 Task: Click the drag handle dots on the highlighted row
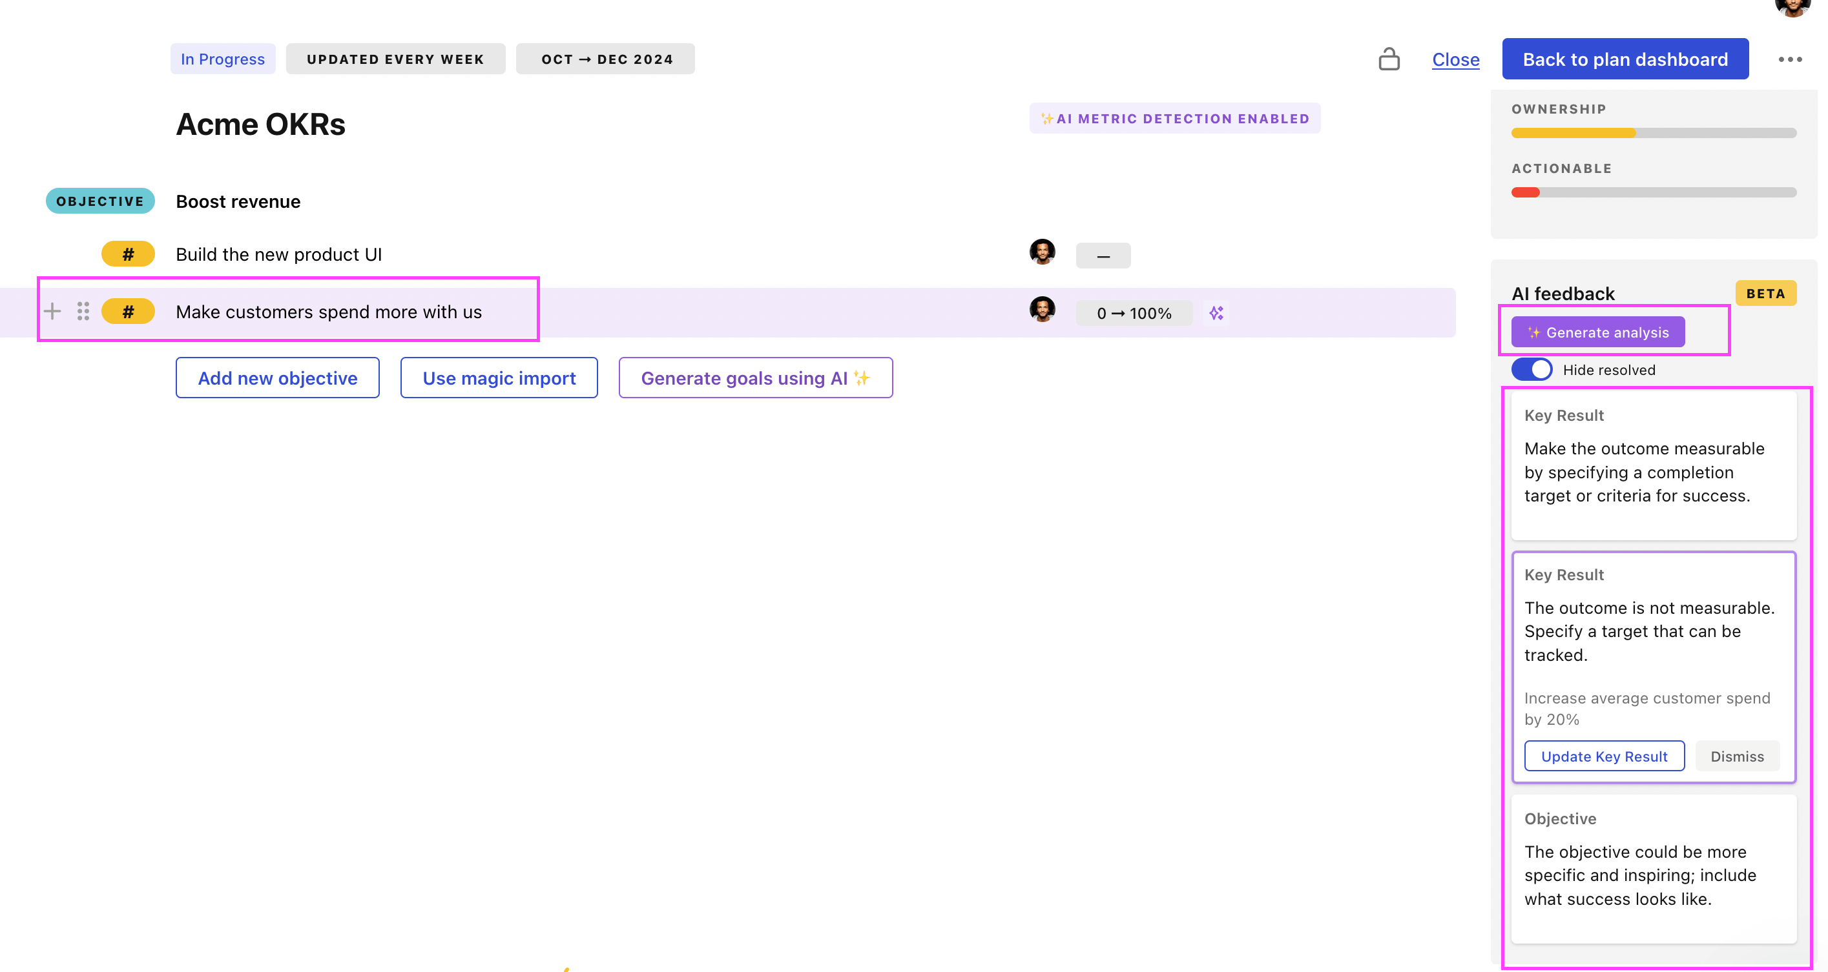tap(83, 311)
